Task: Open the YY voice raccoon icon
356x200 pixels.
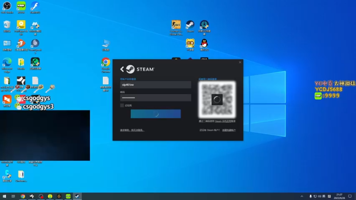Action: (190, 45)
